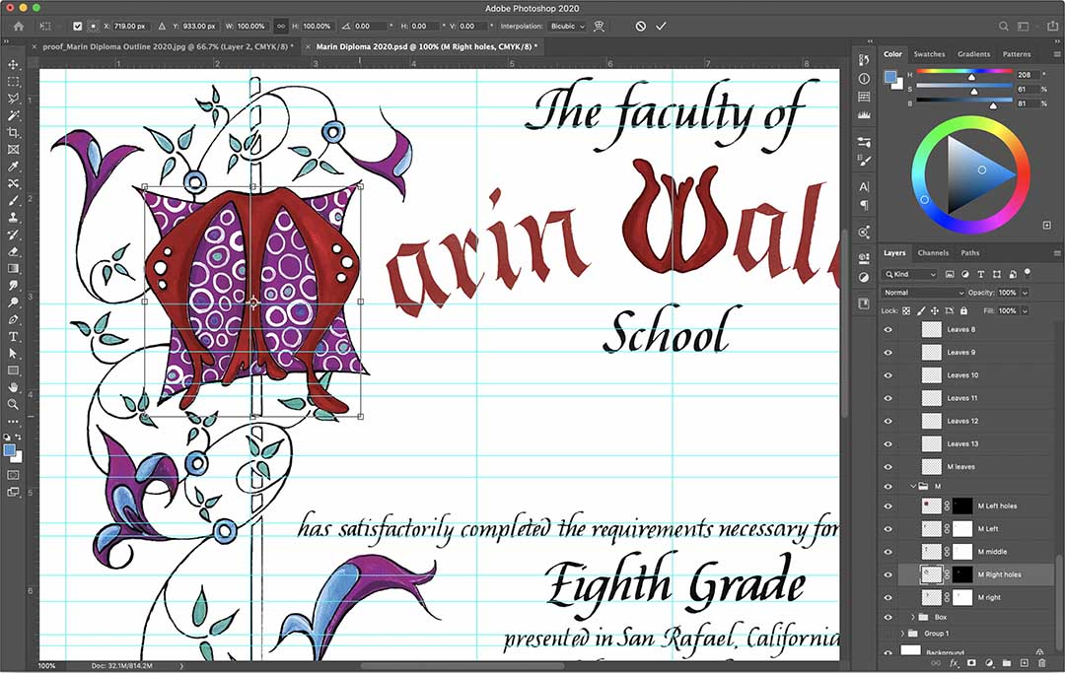Expand the Box layer group
Image resolution: width=1065 pixels, height=673 pixels.
(x=913, y=618)
